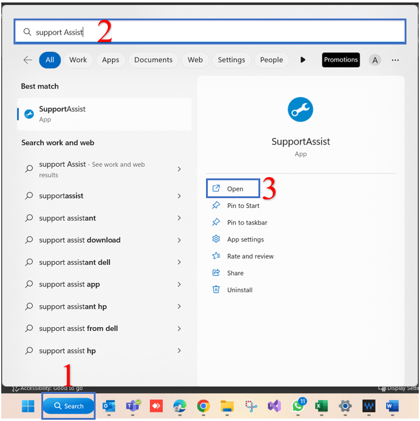
Task: Click the Search button in taskbar
Action: click(68, 406)
